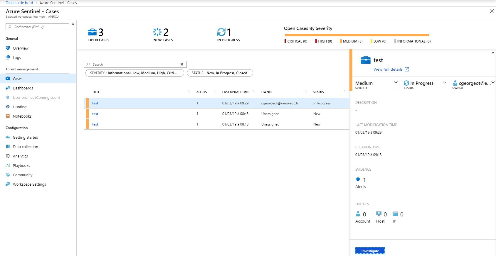This screenshot has width=496, height=256.
Task: Click the Alerts shield icon under Evidence
Action: click(358, 179)
